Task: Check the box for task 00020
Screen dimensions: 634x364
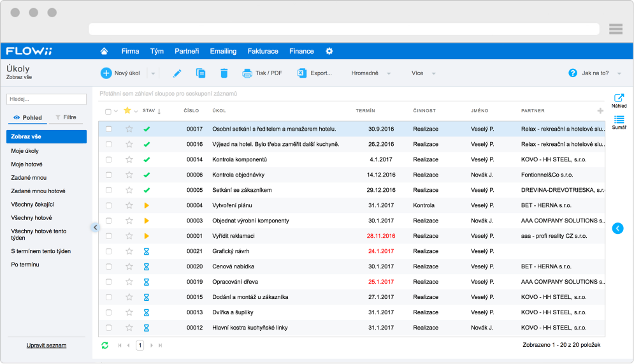Action: tap(108, 266)
